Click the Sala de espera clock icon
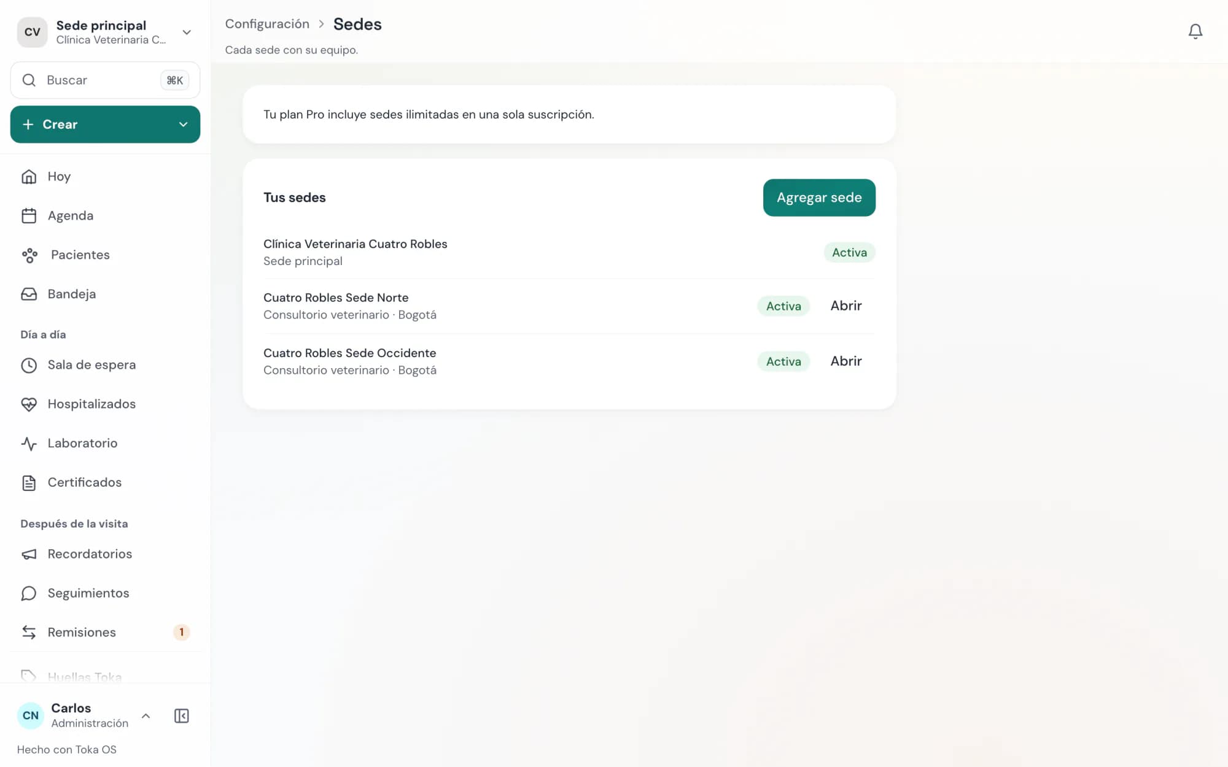 29,365
